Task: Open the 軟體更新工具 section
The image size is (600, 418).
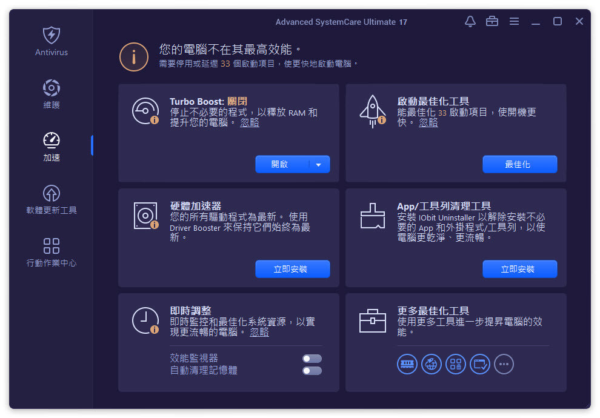Action: coord(52,200)
